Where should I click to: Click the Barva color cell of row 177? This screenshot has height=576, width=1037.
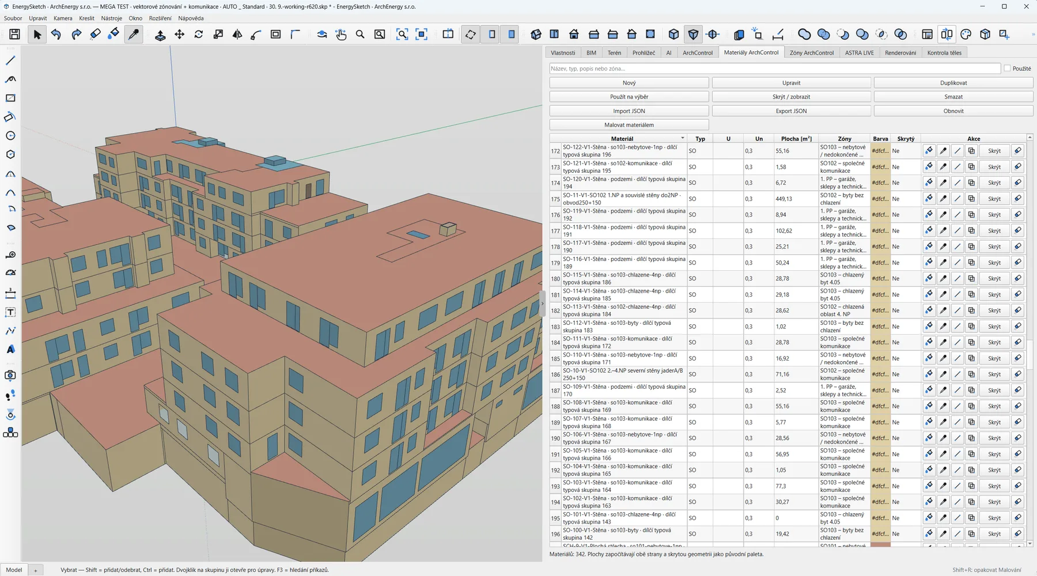[880, 231]
